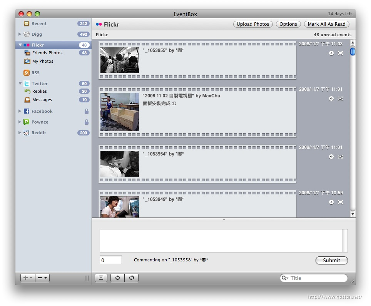Submit the comment with the Submit button
The width and height of the screenshot is (371, 306).
pyautogui.click(x=331, y=260)
